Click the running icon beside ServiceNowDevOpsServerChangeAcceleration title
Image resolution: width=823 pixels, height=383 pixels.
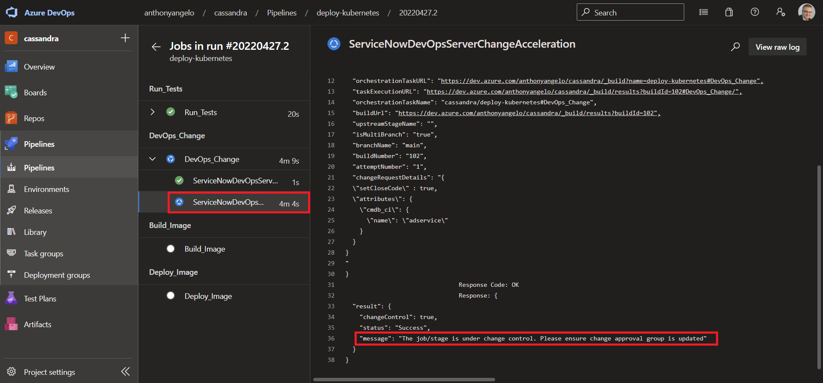(334, 44)
